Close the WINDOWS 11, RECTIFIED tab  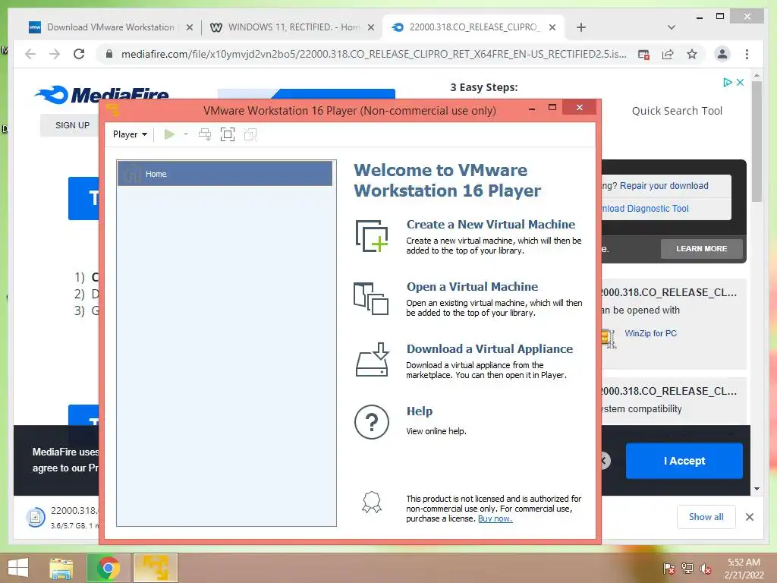click(x=370, y=28)
